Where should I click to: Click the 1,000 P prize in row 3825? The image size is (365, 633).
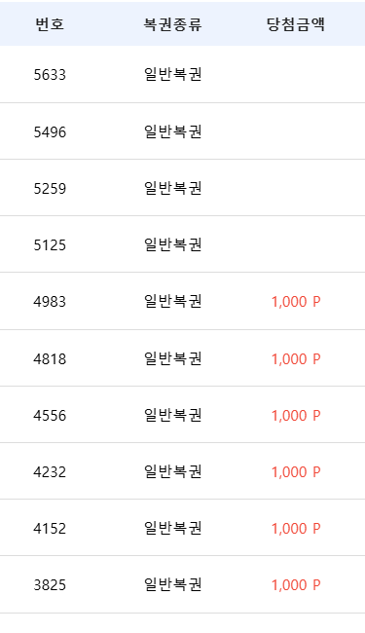[296, 585]
